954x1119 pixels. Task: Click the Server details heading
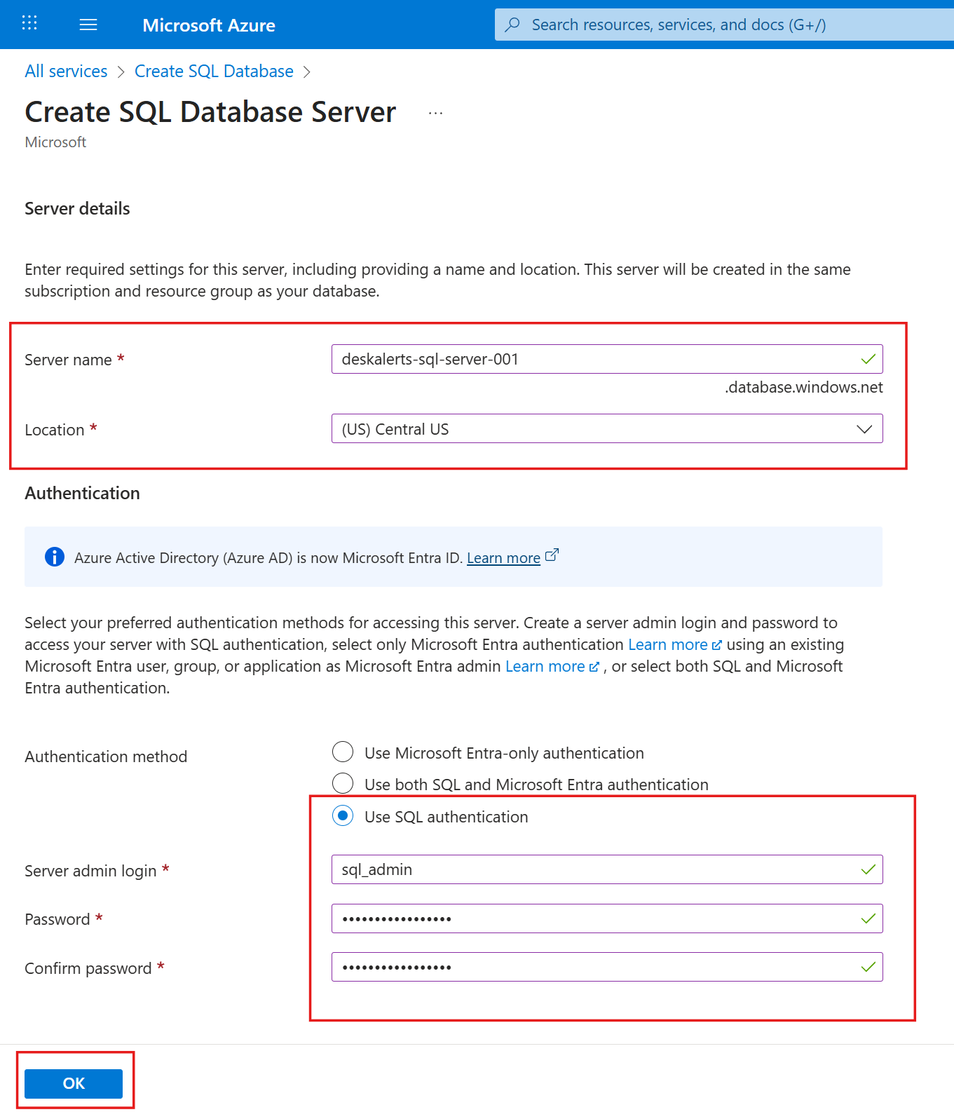[x=77, y=209]
